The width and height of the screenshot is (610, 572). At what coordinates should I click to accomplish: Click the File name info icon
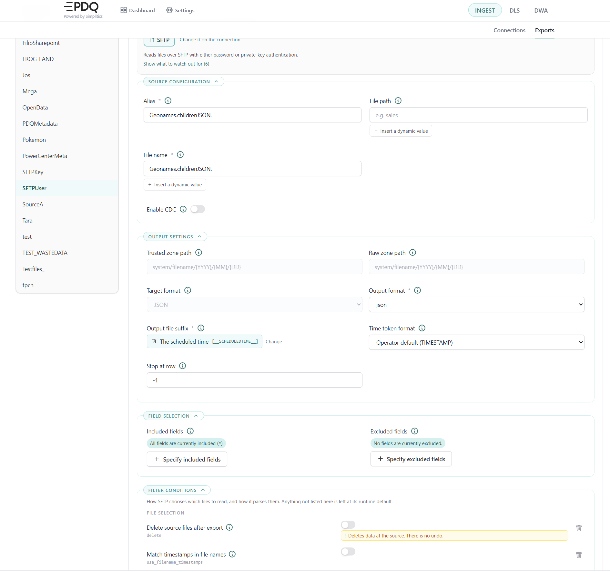point(180,155)
